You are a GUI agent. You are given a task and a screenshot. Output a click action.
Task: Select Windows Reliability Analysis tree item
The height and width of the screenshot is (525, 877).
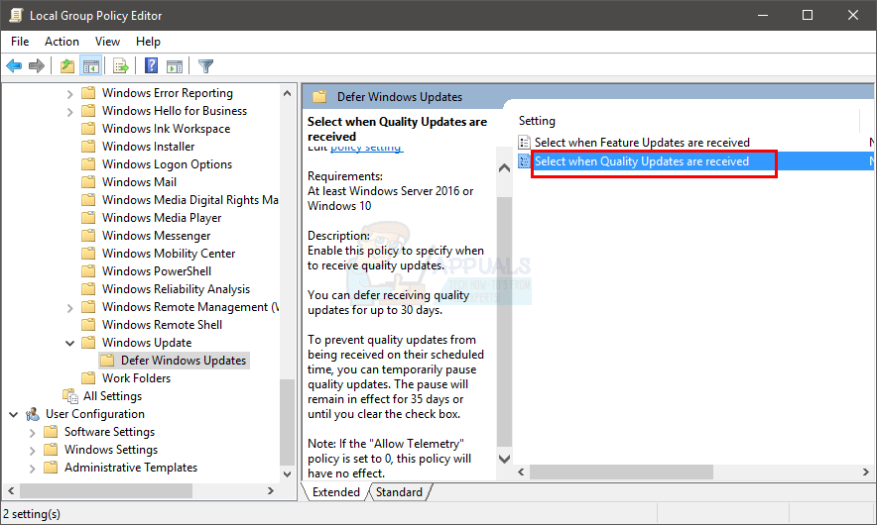point(176,289)
